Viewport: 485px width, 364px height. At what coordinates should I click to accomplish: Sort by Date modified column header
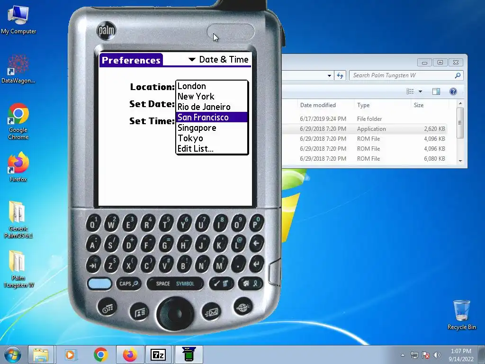tap(318, 105)
